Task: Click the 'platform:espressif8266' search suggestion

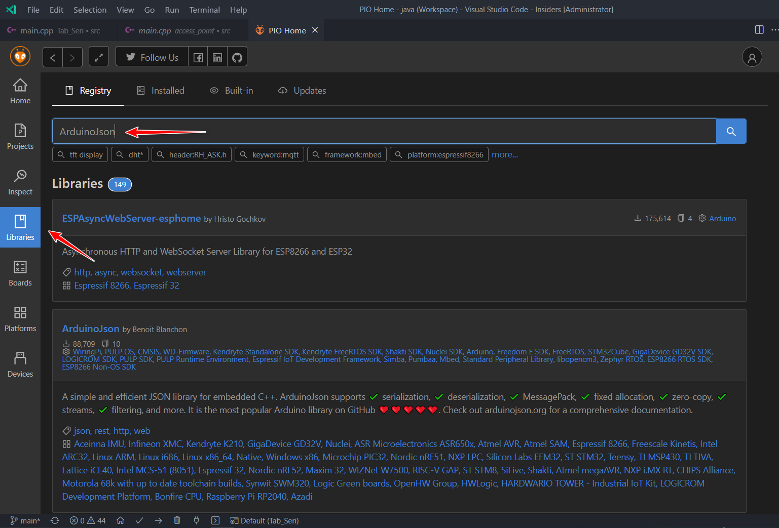Action: [439, 154]
